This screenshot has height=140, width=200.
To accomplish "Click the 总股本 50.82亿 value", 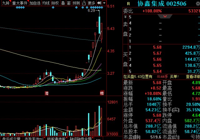I will [x=153, y=132].
